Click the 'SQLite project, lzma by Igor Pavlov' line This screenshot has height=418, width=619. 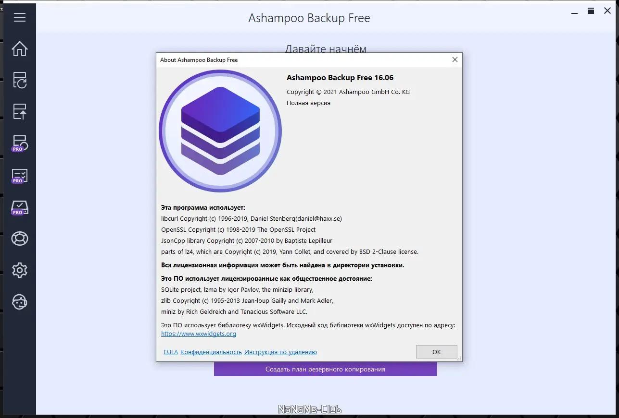click(237, 290)
